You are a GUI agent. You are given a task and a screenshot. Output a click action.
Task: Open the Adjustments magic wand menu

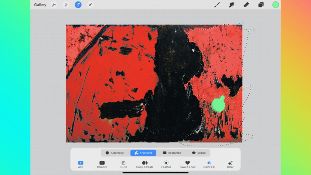[x=66, y=5]
